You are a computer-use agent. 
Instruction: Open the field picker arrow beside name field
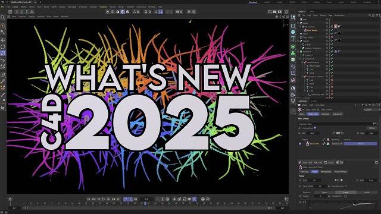tap(374, 124)
